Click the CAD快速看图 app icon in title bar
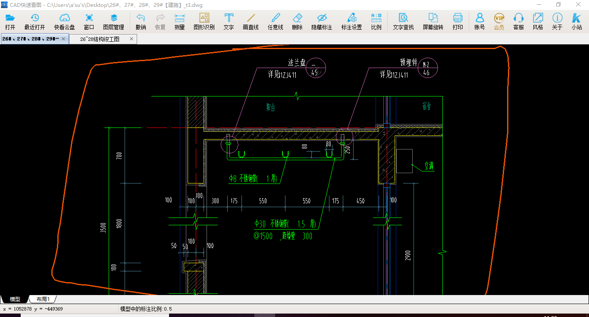The image size is (589, 317). click(4, 5)
